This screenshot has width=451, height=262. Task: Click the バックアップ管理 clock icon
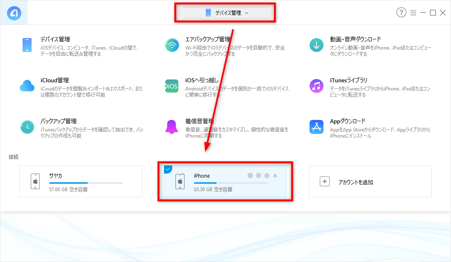(x=27, y=127)
